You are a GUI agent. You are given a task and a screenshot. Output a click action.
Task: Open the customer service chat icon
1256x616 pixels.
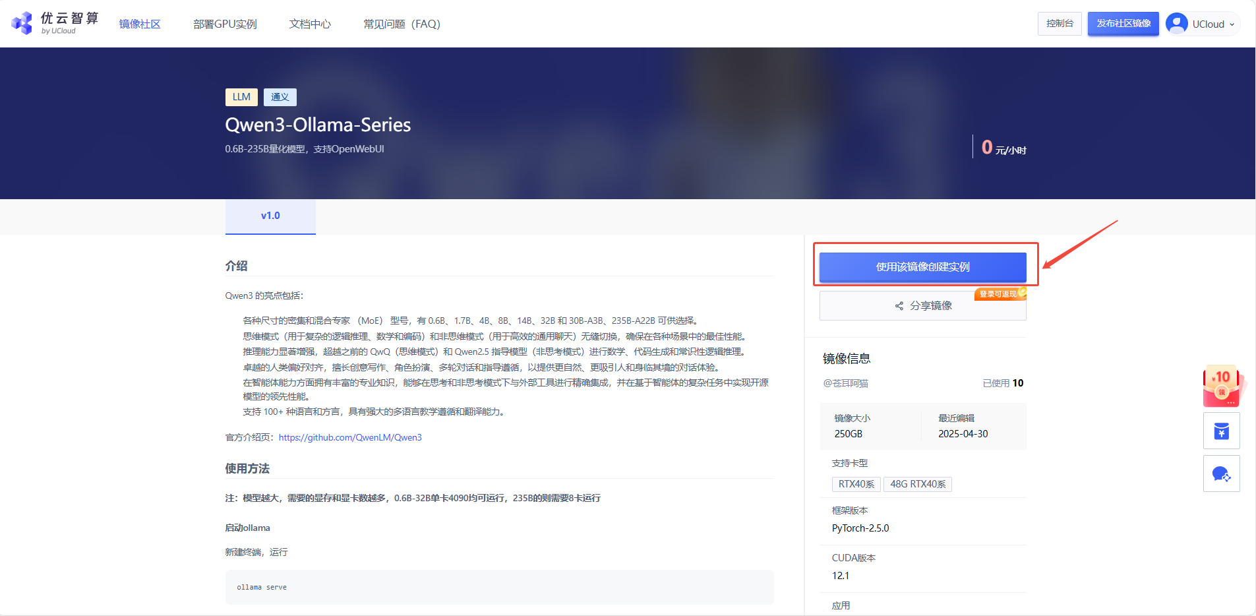[1222, 474]
